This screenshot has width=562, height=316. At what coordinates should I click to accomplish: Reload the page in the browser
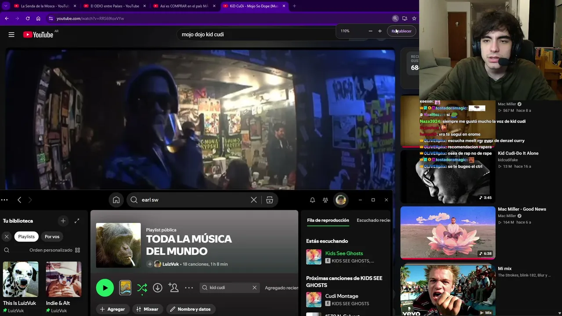(x=28, y=18)
